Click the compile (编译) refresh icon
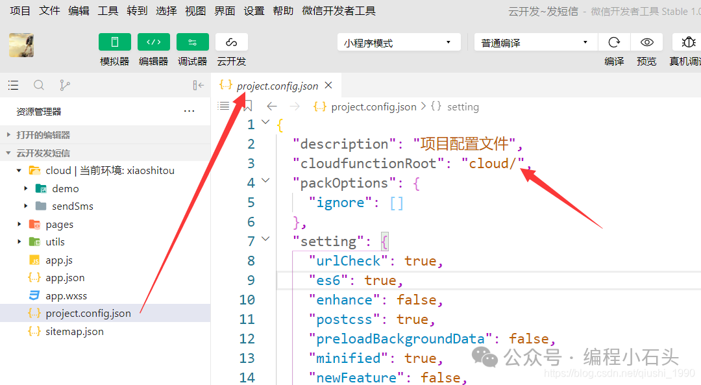701x385 pixels. [614, 42]
